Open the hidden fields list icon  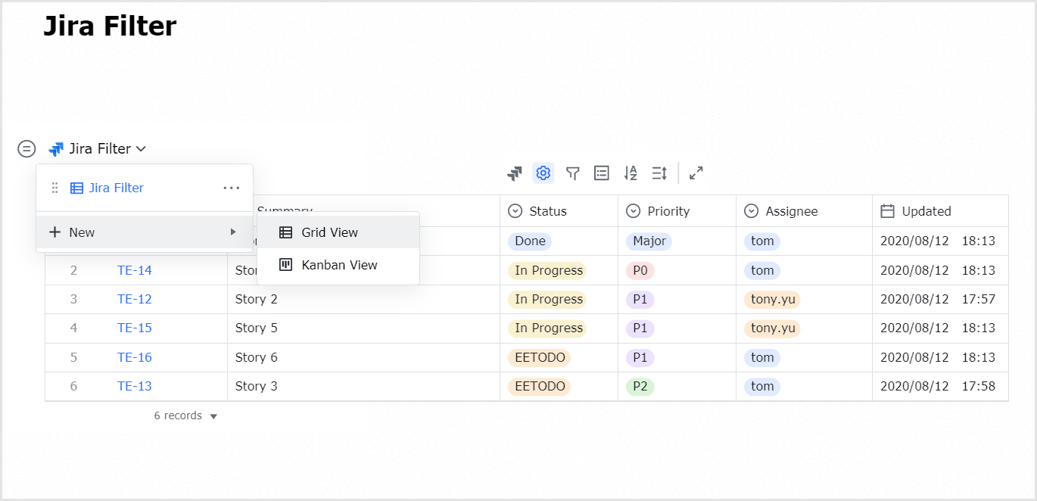tap(601, 173)
